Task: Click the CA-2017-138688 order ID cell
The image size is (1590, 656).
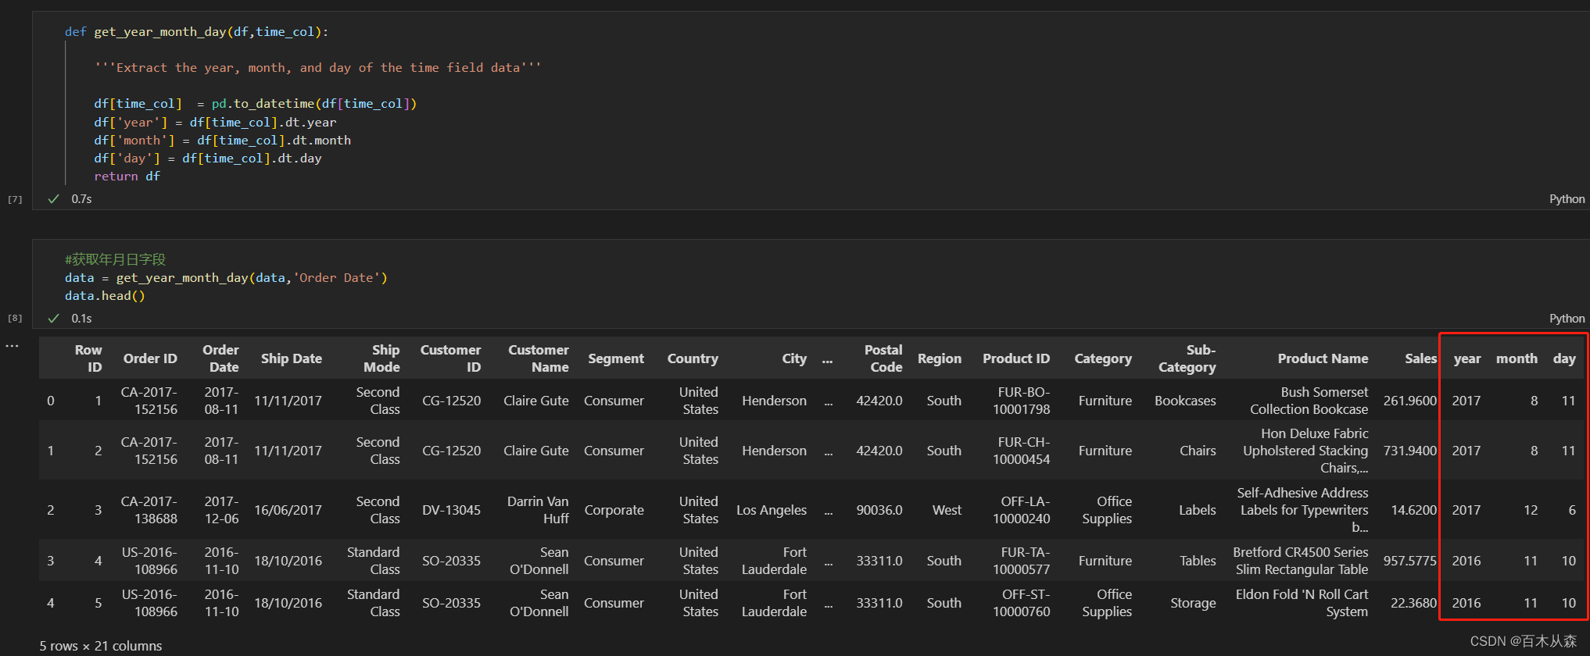Action: pos(149,510)
